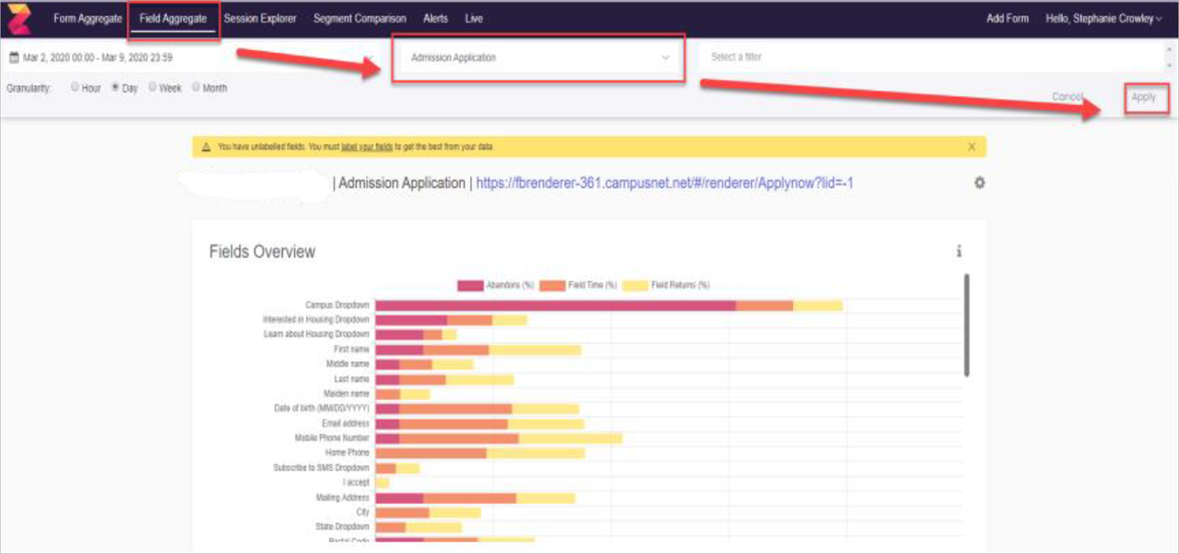Click the 'Select a filter' input field
Image resolution: width=1179 pixels, height=554 pixels.
click(x=927, y=57)
